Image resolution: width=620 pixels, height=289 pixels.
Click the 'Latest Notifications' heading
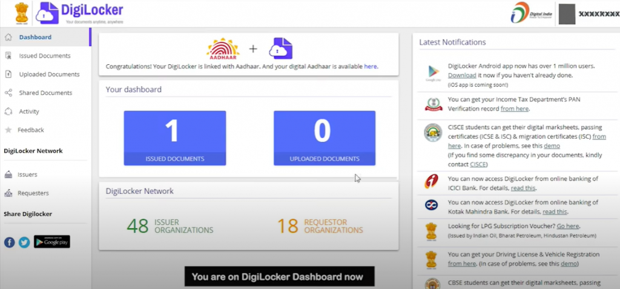452,42
